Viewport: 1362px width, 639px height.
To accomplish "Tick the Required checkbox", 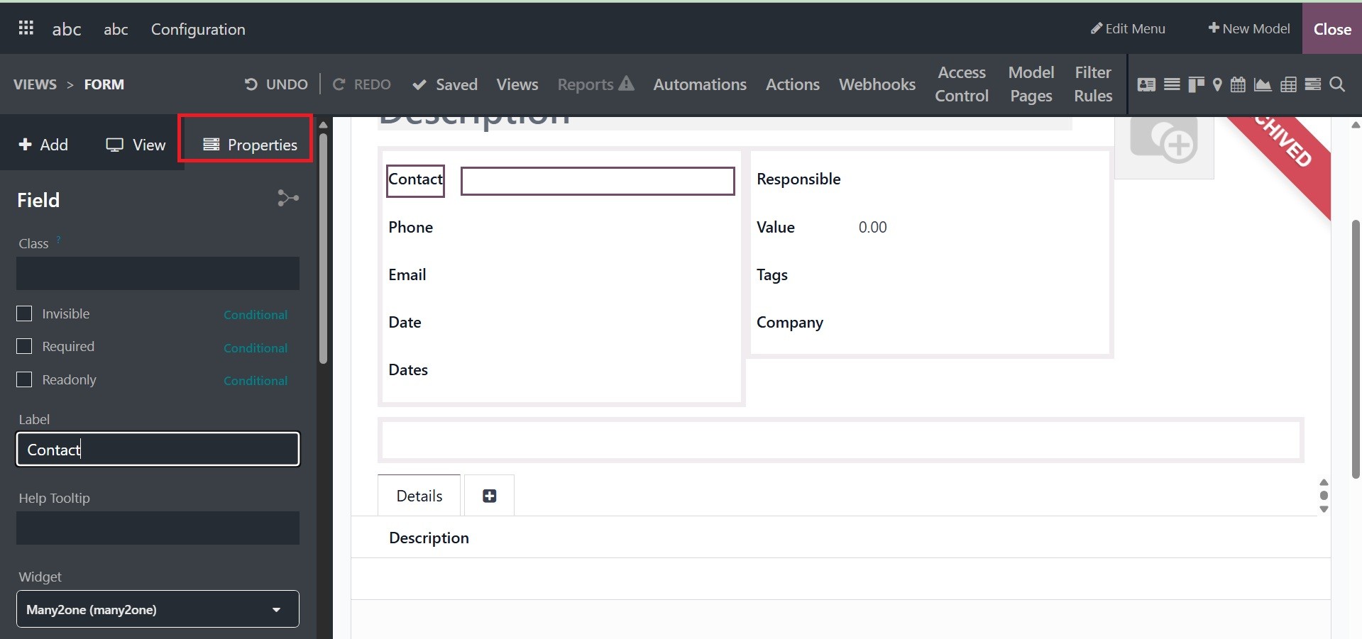I will 25,346.
